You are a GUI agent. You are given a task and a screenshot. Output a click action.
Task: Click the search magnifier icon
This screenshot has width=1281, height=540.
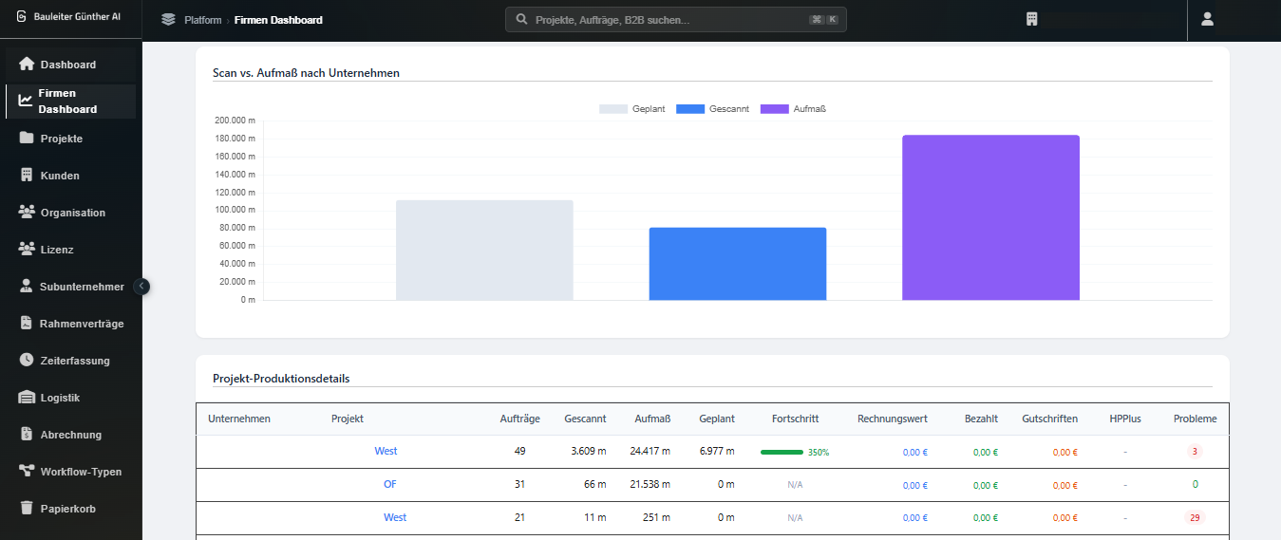(521, 19)
